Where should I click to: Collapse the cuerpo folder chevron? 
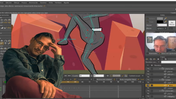(160, 80)
